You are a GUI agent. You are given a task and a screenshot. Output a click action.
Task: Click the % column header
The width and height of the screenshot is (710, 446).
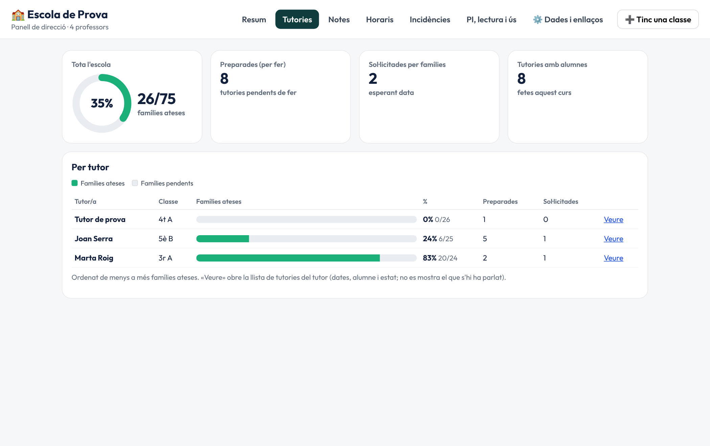click(425, 202)
